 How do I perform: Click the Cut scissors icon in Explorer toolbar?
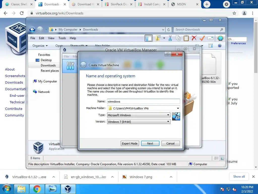point(170,38)
